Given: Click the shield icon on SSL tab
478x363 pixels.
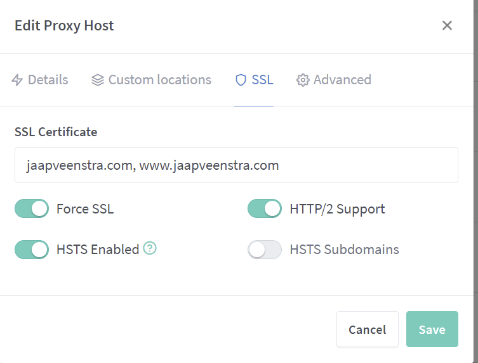Looking at the screenshot, I should [241, 80].
